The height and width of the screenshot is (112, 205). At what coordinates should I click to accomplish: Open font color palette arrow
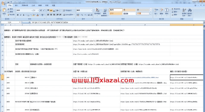(x=40, y=15)
